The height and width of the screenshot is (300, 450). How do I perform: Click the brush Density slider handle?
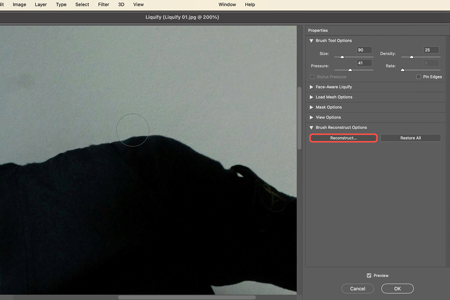[411, 57]
